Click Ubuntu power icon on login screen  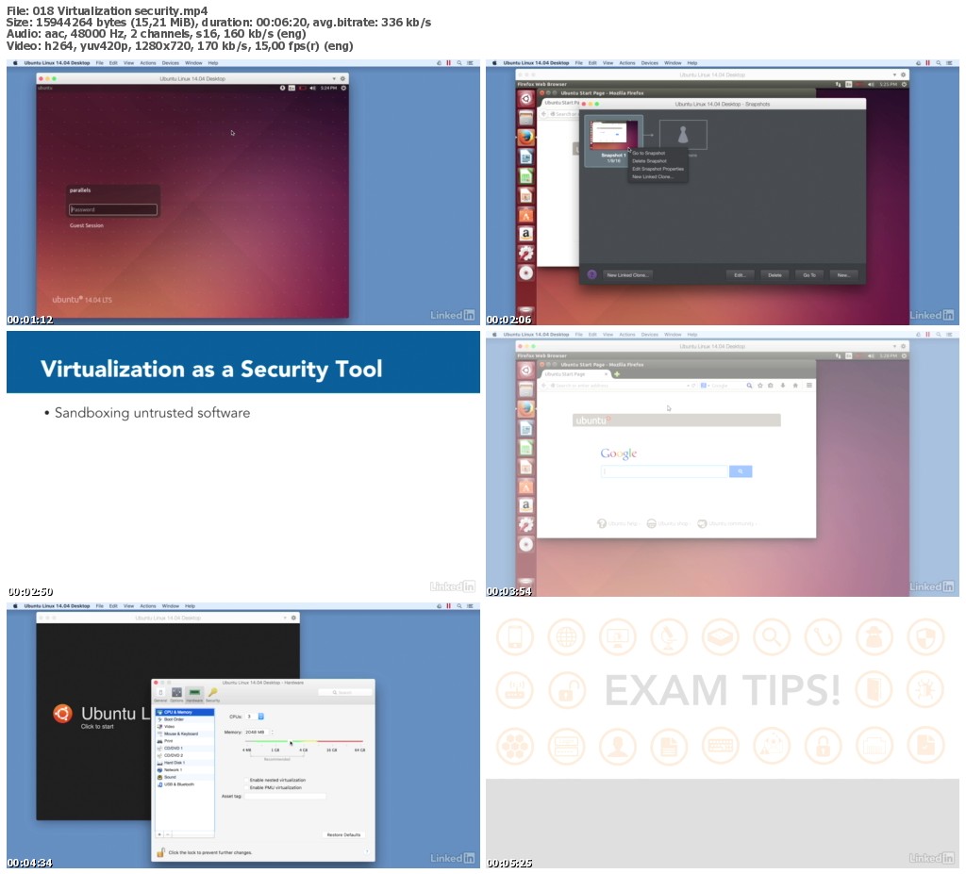[x=343, y=88]
